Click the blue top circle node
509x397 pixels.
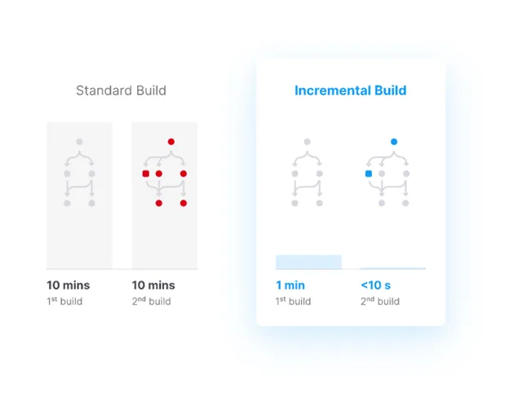click(x=394, y=142)
